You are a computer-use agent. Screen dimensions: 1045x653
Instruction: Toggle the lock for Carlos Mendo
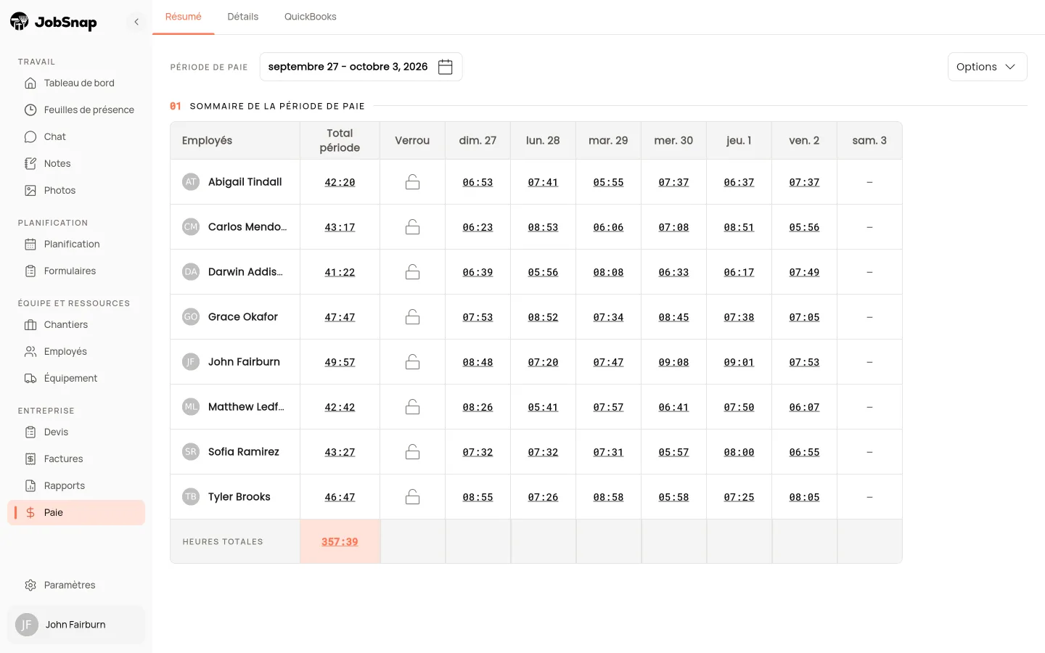(x=412, y=227)
